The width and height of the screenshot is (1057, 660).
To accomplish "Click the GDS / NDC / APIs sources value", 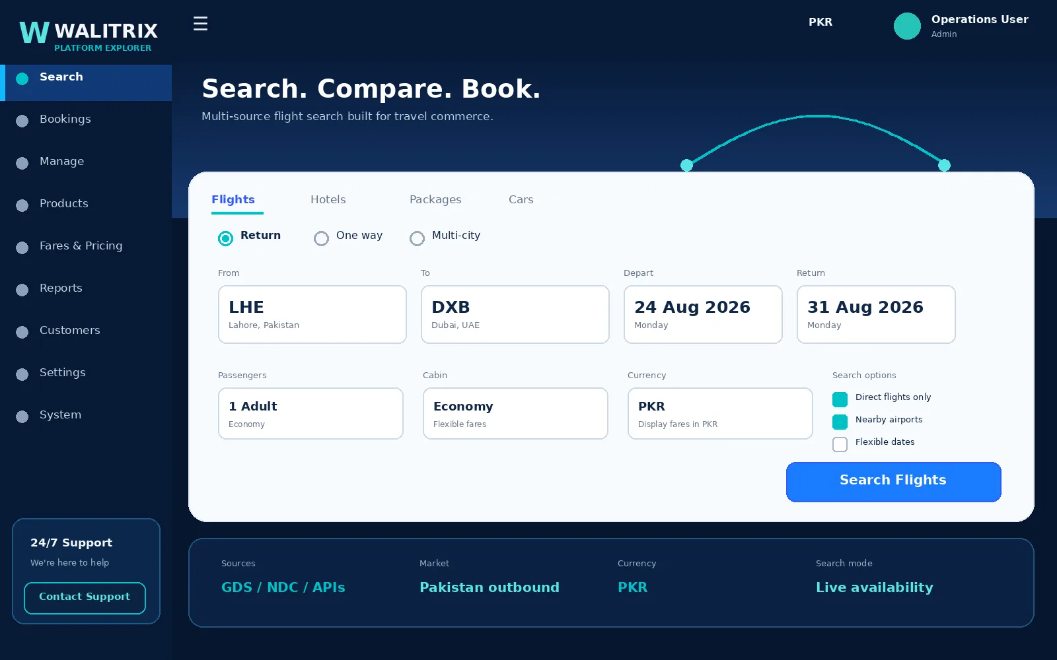I will click(x=283, y=587).
